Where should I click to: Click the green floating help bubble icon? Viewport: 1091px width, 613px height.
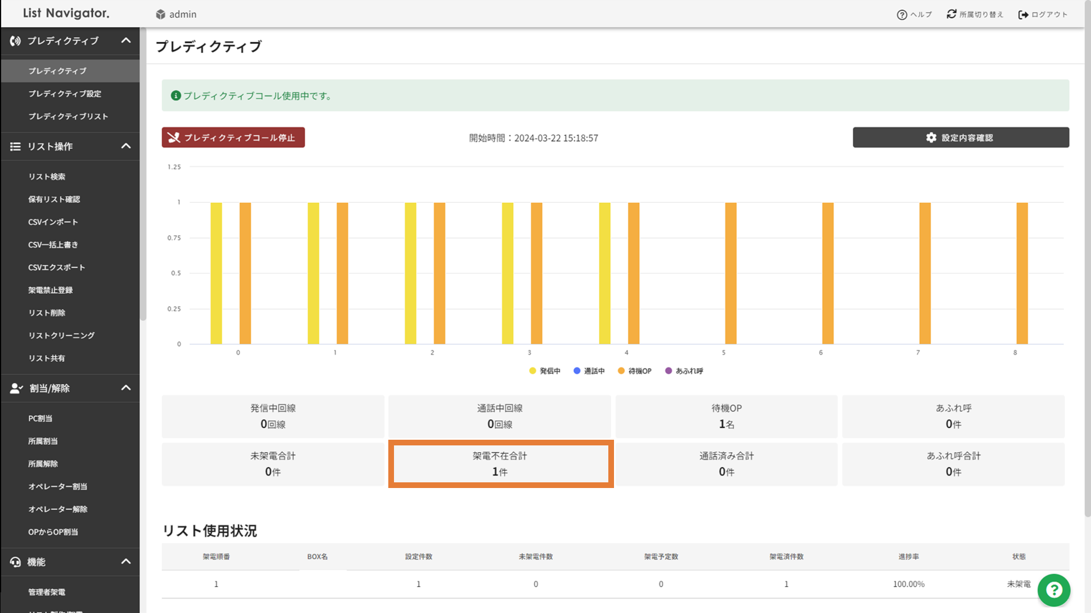[1053, 590]
